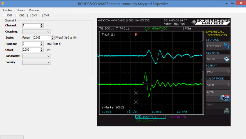Click the camera Save screenshot icon
Screen dimensions: 246x139
tap(225, 98)
